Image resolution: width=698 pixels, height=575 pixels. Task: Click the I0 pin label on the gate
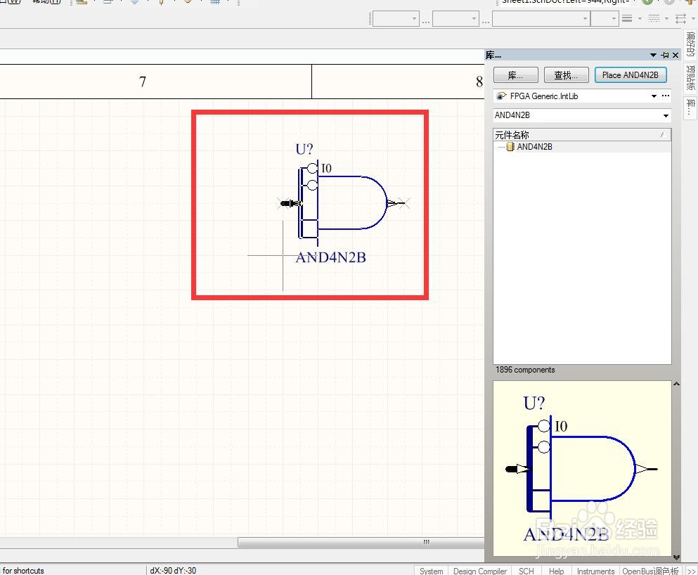[x=326, y=168]
